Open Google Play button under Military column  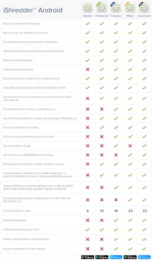[x=130, y=257]
